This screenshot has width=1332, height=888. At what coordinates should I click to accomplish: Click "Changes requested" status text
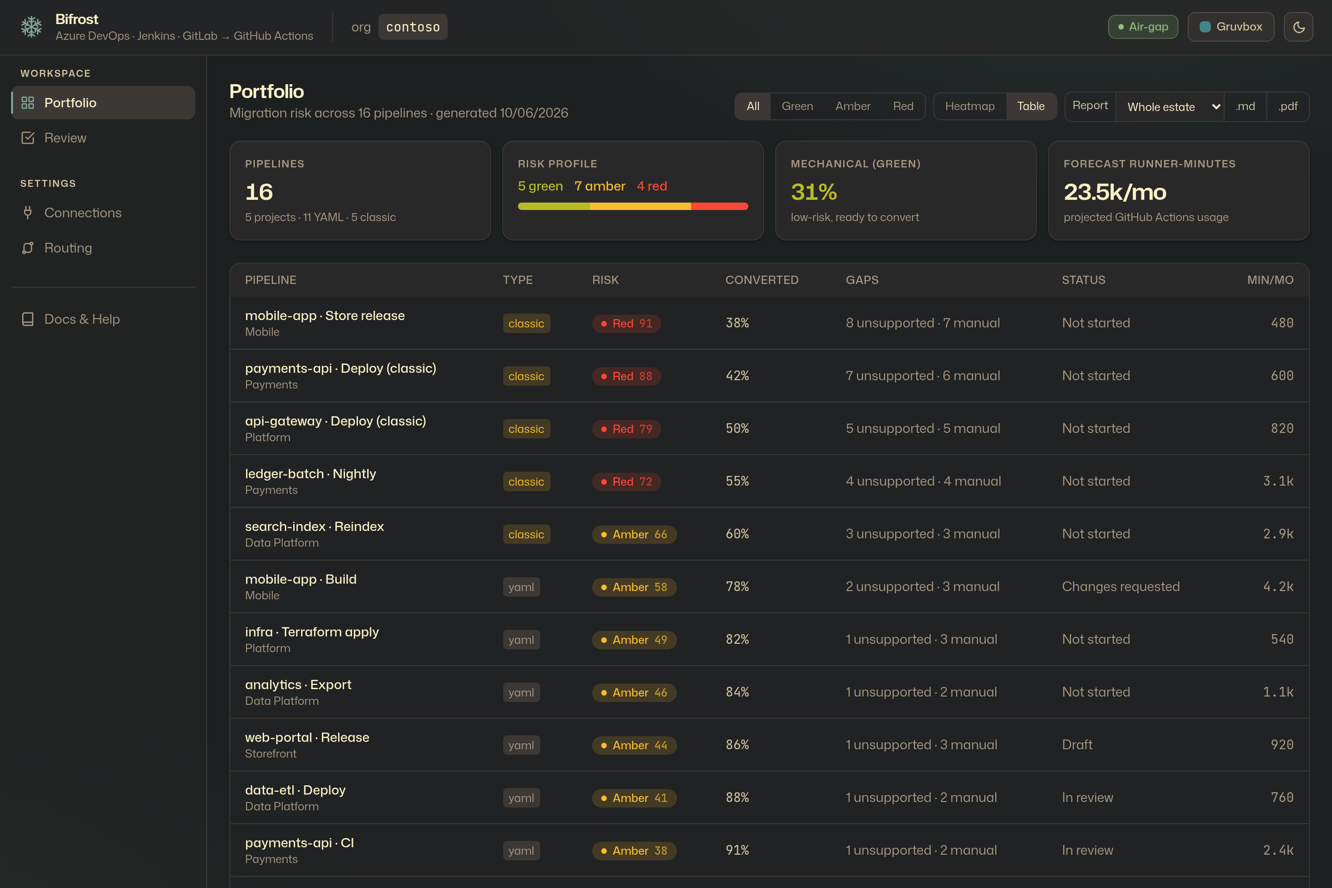1121,586
